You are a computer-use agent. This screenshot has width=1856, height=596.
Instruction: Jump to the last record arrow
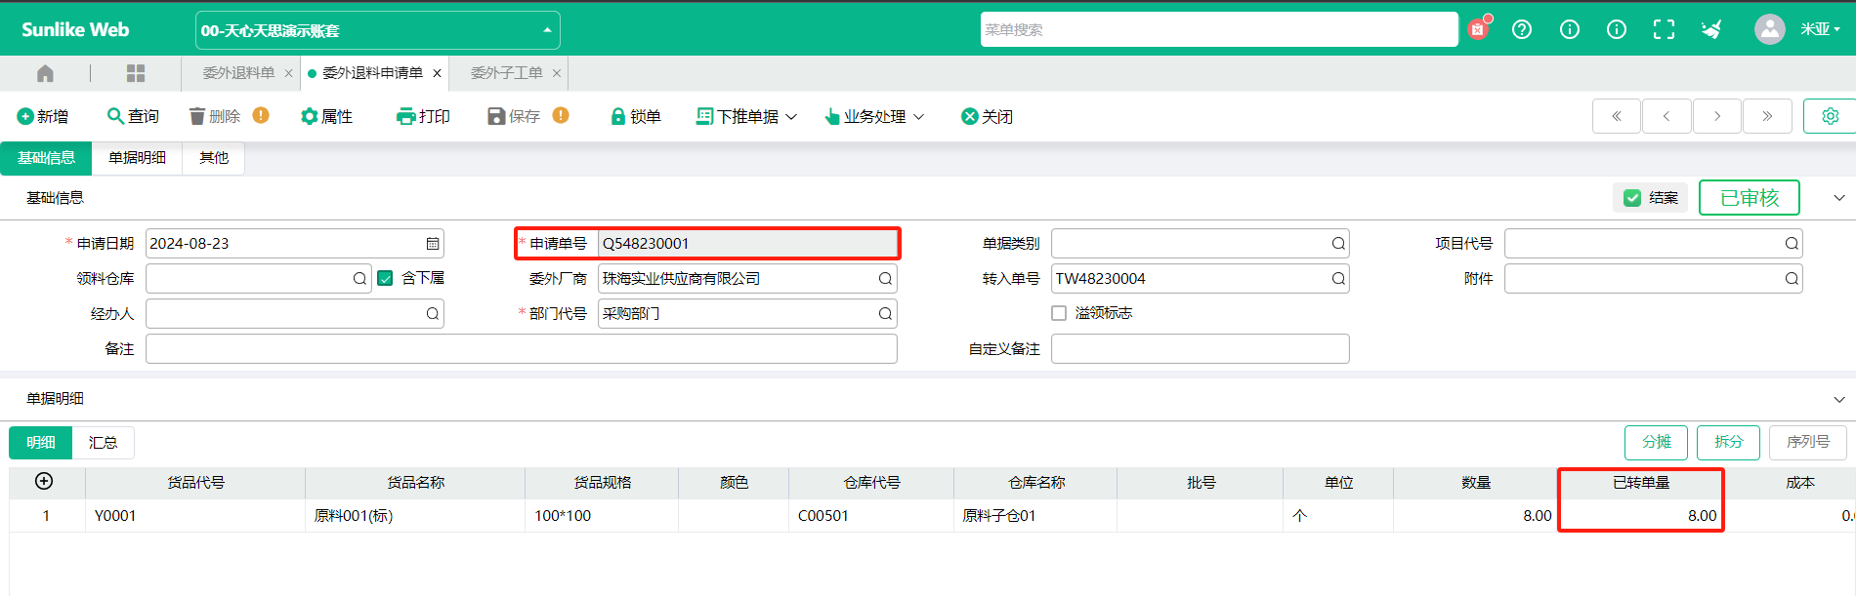[x=1767, y=116]
